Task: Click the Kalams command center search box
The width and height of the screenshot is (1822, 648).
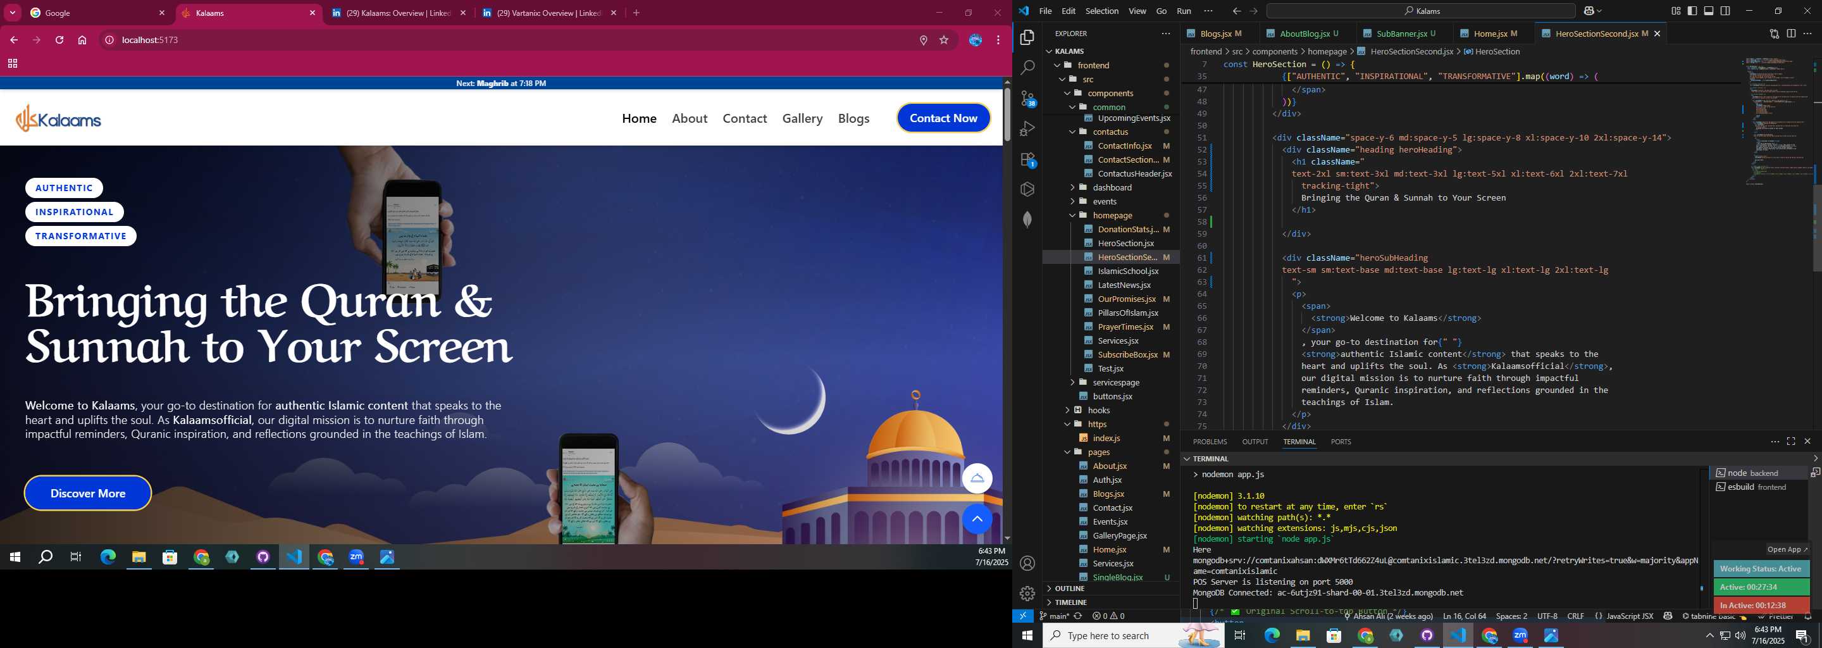Action: coord(1420,11)
